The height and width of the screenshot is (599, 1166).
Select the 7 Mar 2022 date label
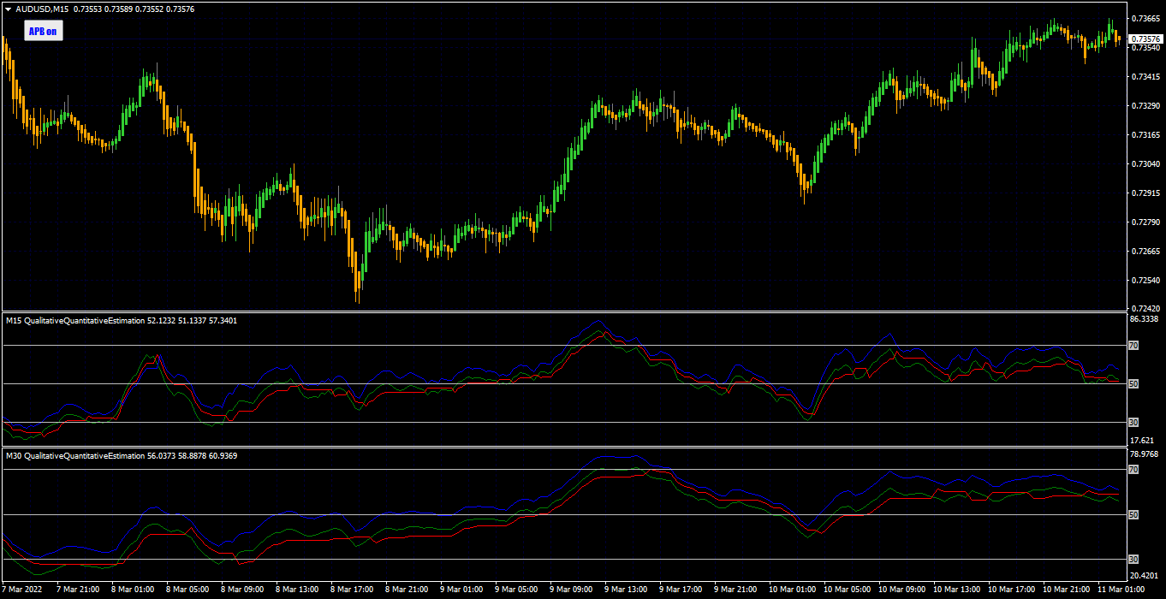pyautogui.click(x=23, y=590)
